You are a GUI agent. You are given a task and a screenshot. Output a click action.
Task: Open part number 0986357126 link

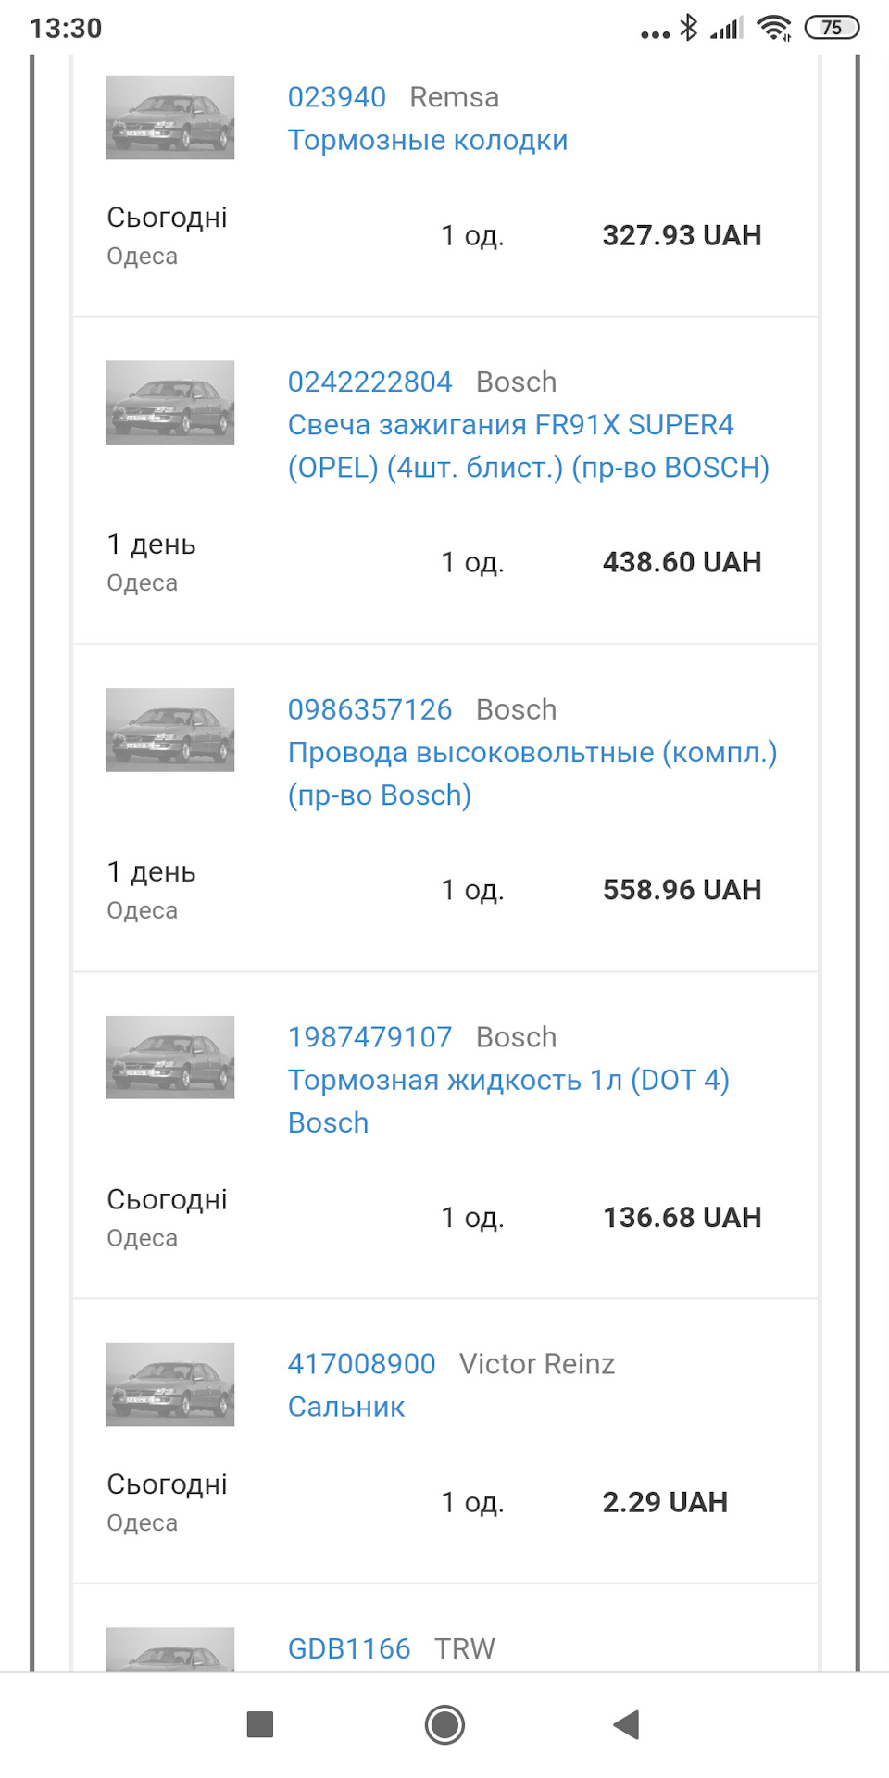(x=370, y=709)
